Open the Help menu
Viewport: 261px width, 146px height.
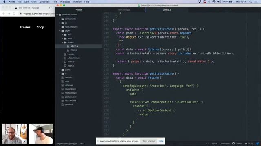pos(87,2)
